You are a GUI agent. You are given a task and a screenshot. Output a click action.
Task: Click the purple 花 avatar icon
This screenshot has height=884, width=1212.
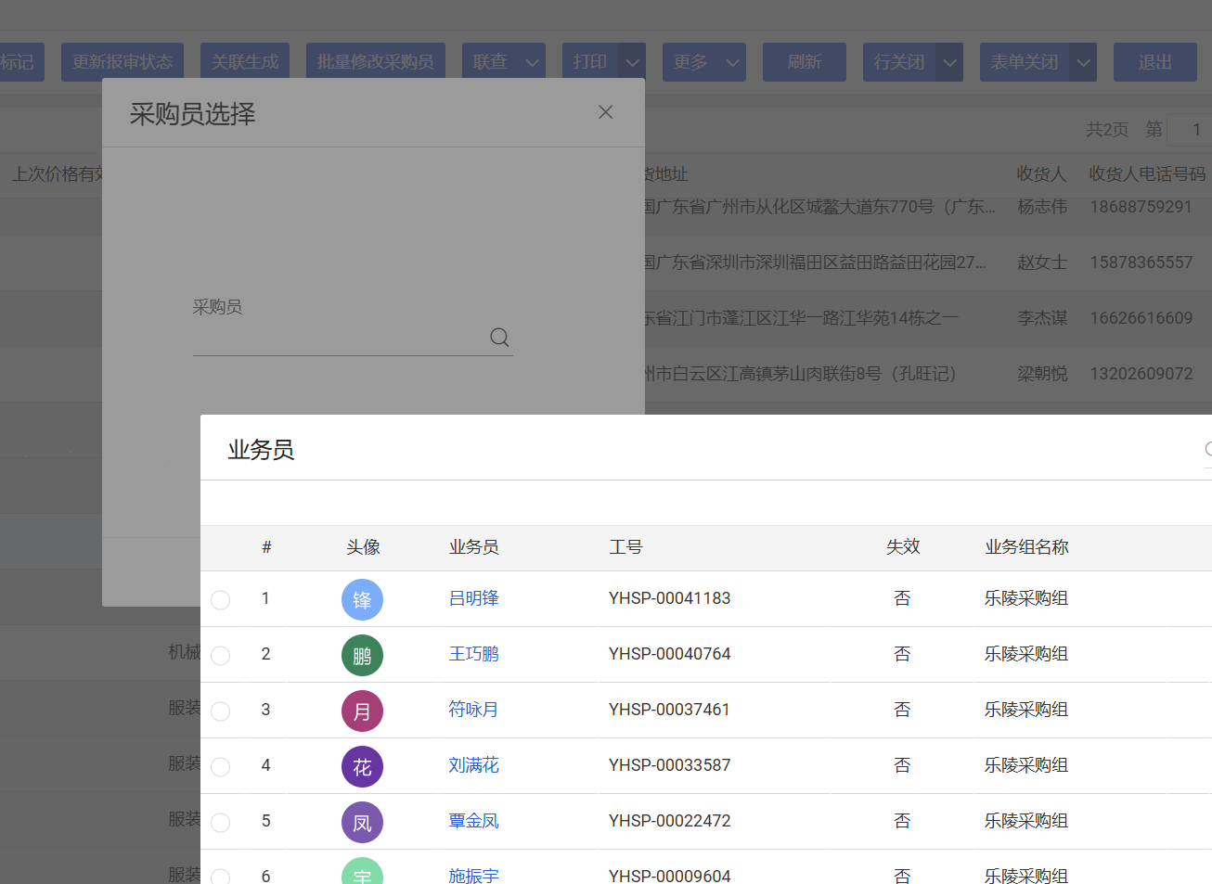[x=362, y=767]
